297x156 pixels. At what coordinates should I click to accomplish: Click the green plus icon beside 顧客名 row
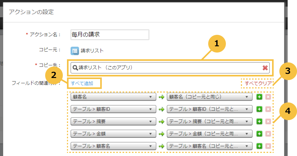(259, 97)
